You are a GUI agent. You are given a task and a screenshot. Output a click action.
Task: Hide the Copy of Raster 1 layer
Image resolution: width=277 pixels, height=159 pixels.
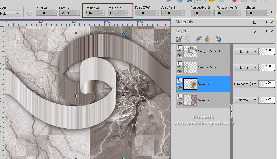click(x=179, y=55)
